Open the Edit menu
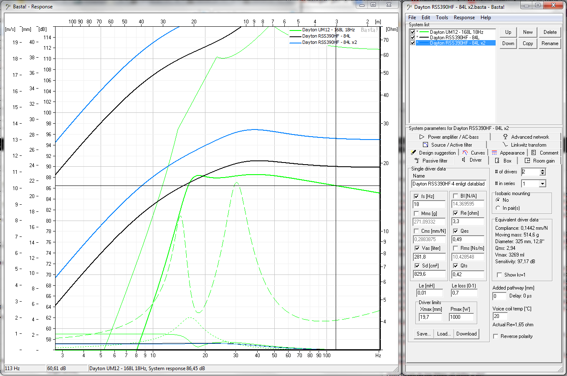The image size is (567, 376). (426, 18)
